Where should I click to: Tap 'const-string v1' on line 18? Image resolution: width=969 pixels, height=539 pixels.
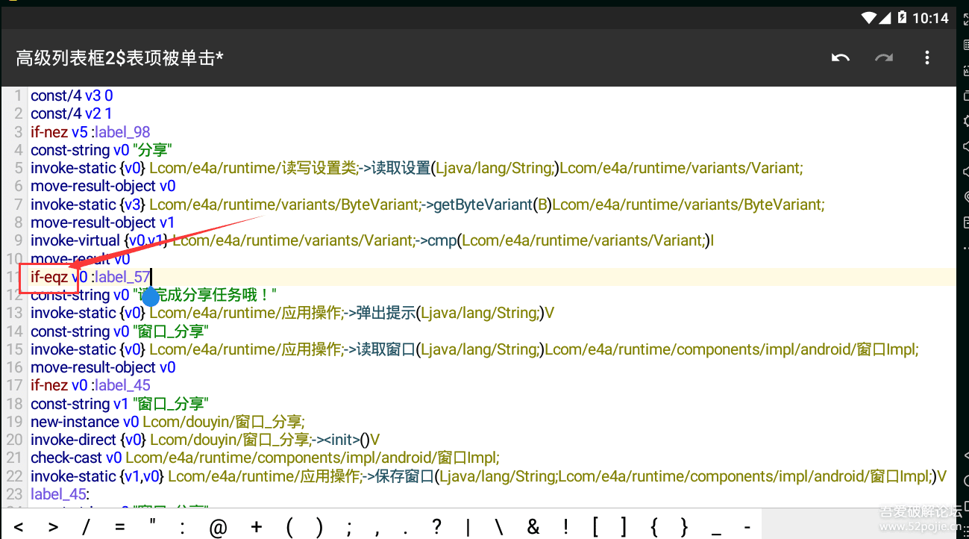80,404
